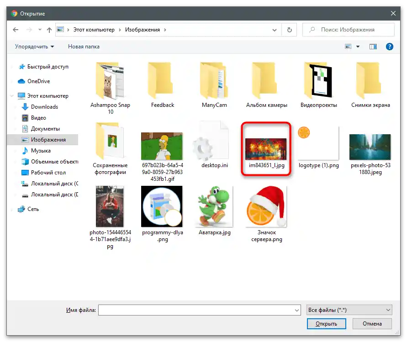
Task: Select pexels-photo-531880.jpeg image
Action: [x=370, y=154]
